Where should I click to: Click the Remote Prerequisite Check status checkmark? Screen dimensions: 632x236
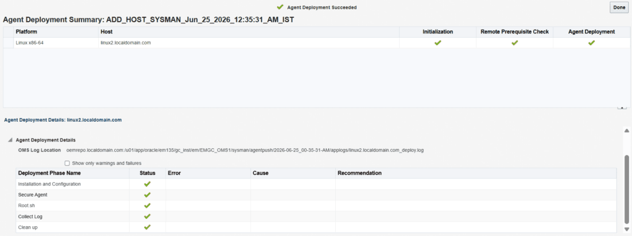(514, 43)
